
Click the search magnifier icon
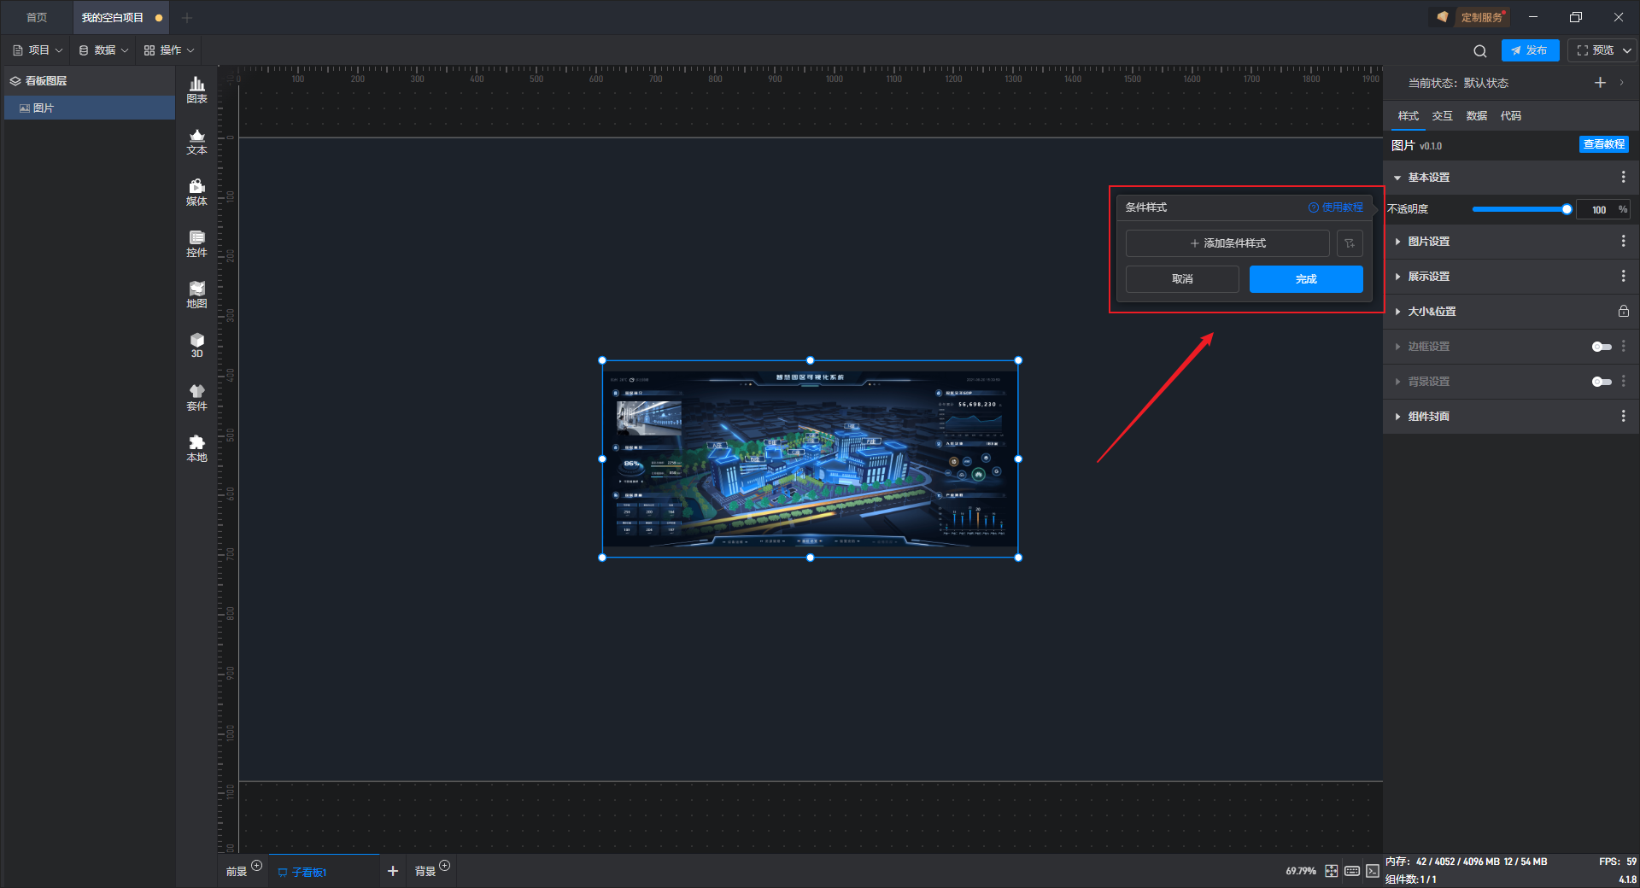pyautogui.click(x=1480, y=50)
